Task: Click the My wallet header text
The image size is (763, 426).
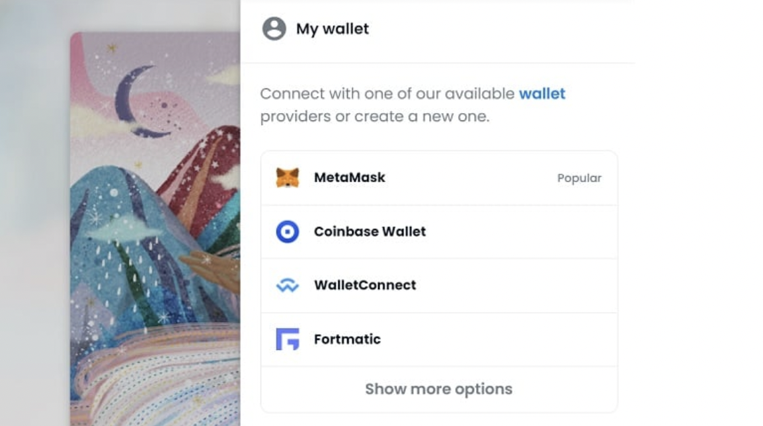Action: tap(333, 29)
